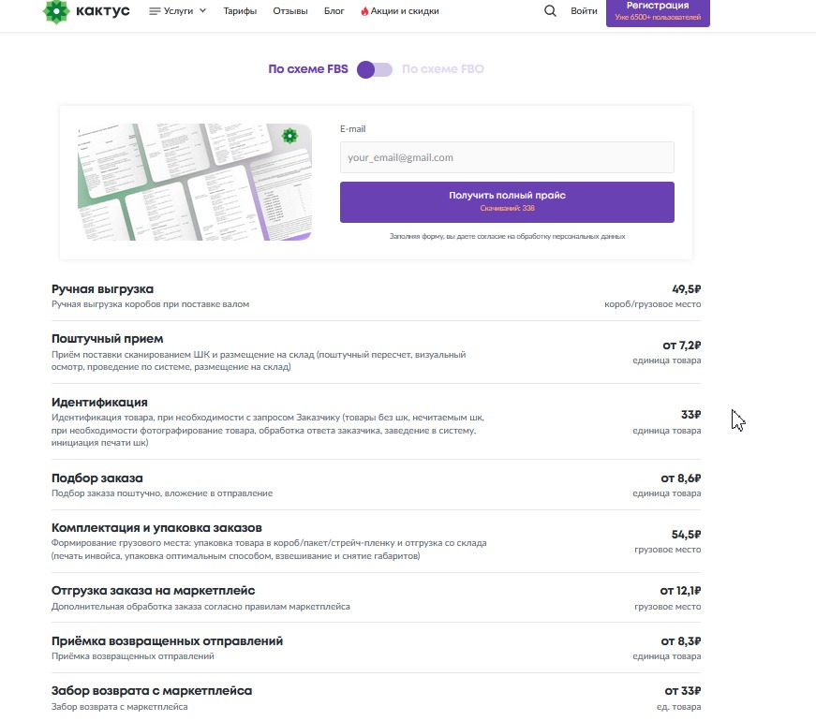Screen dimensions: 816x721
Task: Go to the Блог page
Action: coord(334,11)
